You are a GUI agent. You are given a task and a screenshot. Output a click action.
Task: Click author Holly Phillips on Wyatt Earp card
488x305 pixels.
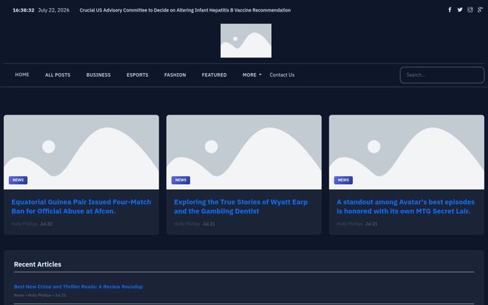(x=187, y=224)
